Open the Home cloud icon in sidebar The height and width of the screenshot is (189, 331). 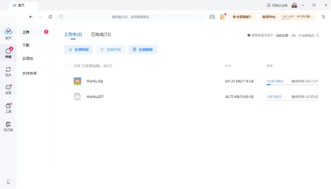(x=8, y=33)
